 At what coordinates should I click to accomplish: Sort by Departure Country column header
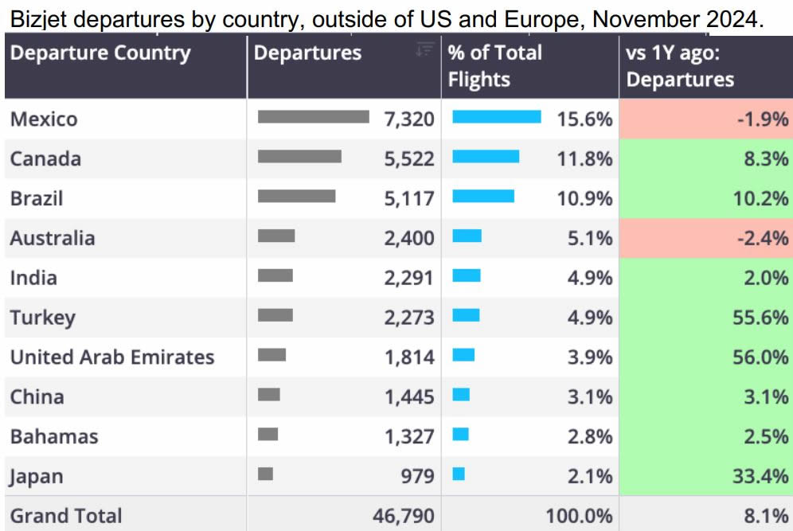click(x=100, y=53)
